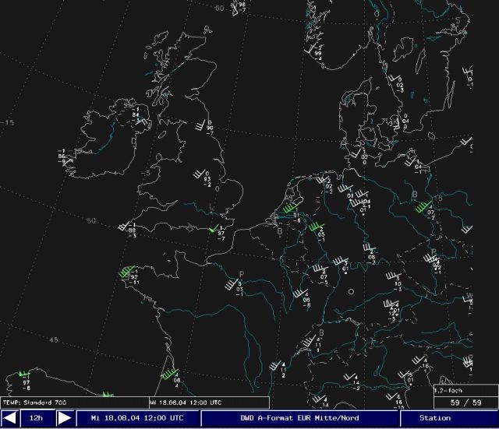Click the next time step arrow

click(x=65, y=418)
